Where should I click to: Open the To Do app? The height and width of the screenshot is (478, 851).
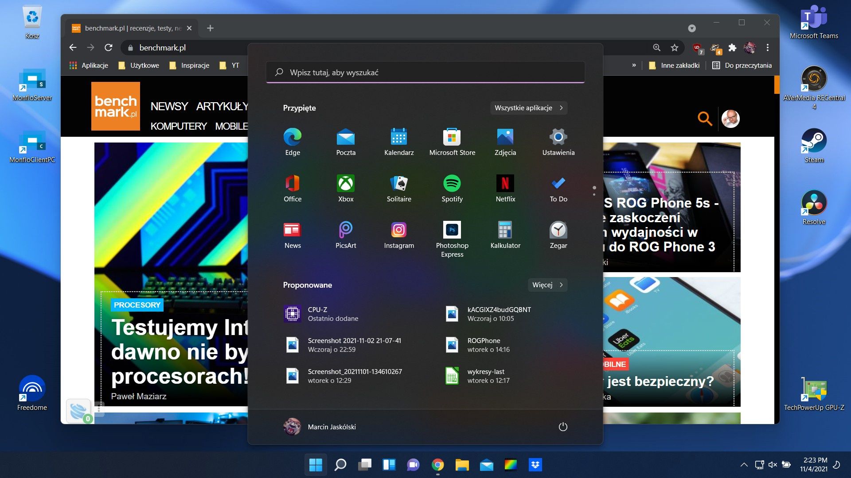558,188
